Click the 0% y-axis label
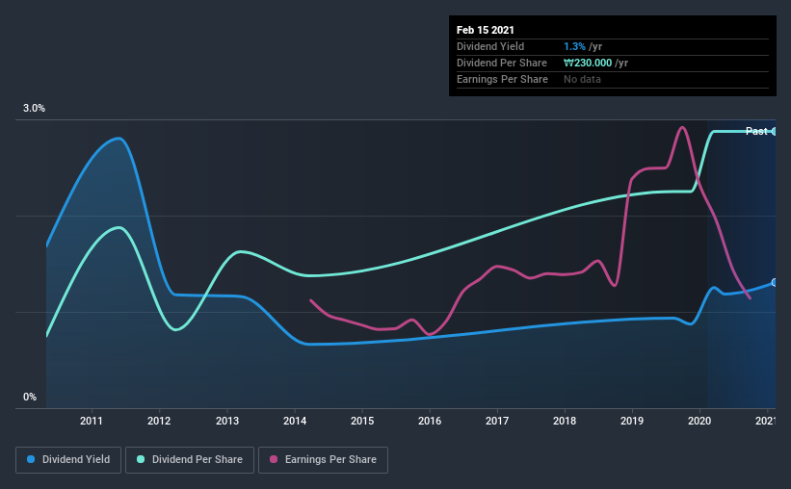791x489 pixels. click(x=30, y=397)
